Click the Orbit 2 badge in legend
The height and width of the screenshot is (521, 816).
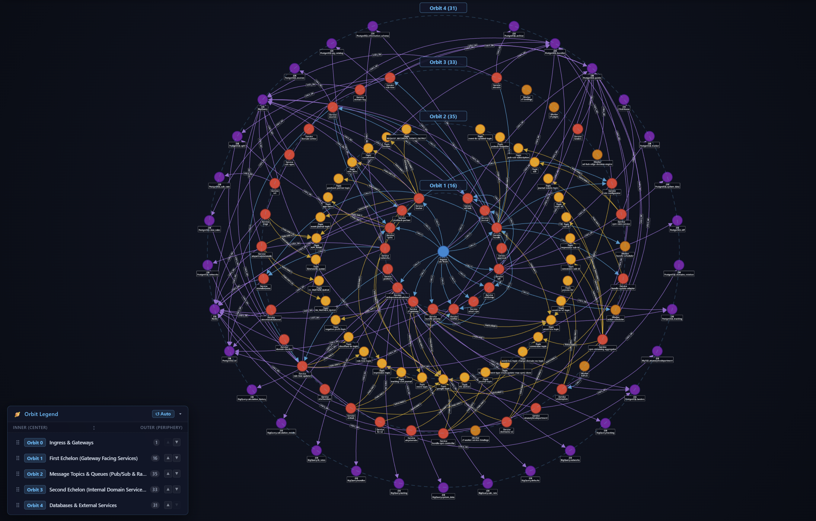(35, 474)
